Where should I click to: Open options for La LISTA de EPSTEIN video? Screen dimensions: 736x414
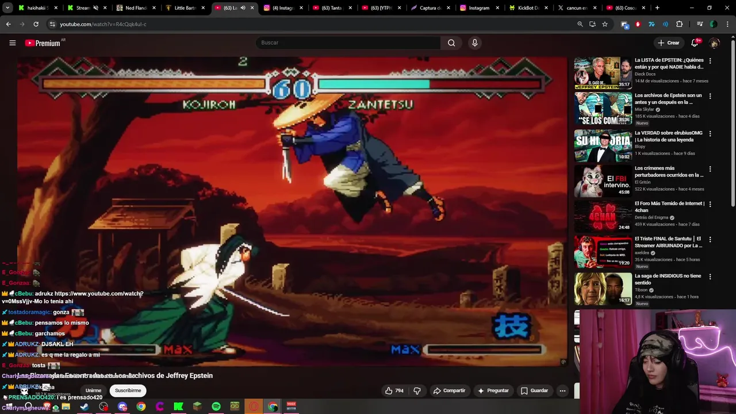point(710,60)
